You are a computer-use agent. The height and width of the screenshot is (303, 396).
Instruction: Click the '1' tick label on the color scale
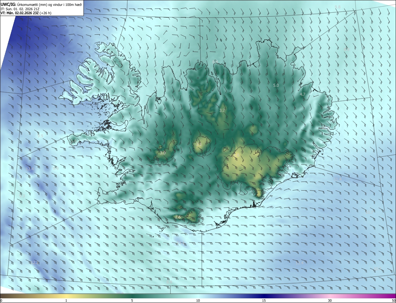pos(66,301)
